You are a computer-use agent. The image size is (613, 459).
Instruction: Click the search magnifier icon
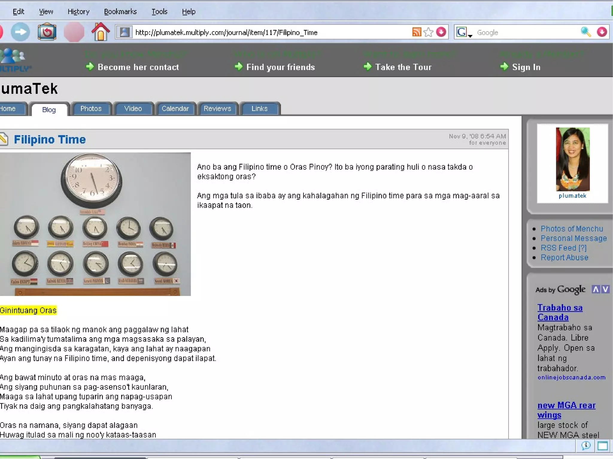click(x=585, y=32)
